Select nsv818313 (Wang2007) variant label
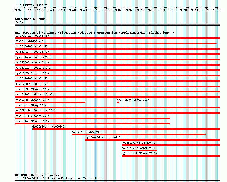Screen dimensions: 227x182 (31, 105)
